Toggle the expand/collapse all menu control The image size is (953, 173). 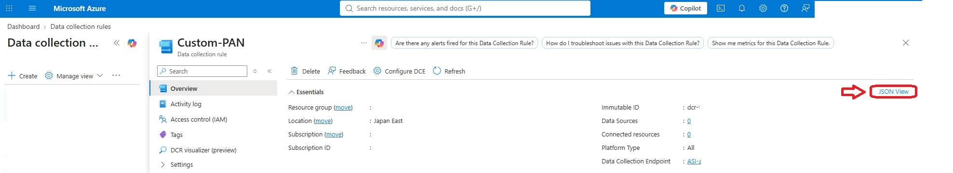pos(255,71)
